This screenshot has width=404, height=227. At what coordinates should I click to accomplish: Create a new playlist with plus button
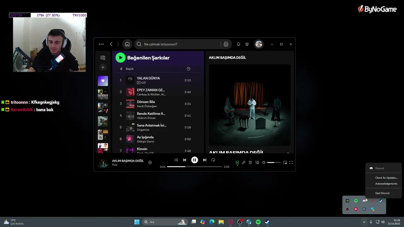click(103, 67)
